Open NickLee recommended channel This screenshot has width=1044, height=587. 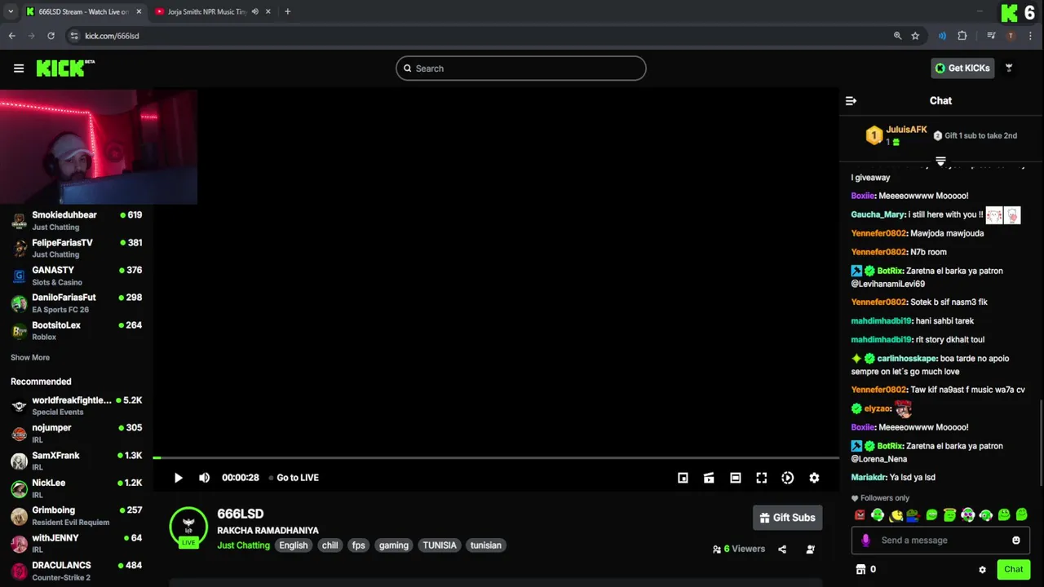tap(77, 488)
